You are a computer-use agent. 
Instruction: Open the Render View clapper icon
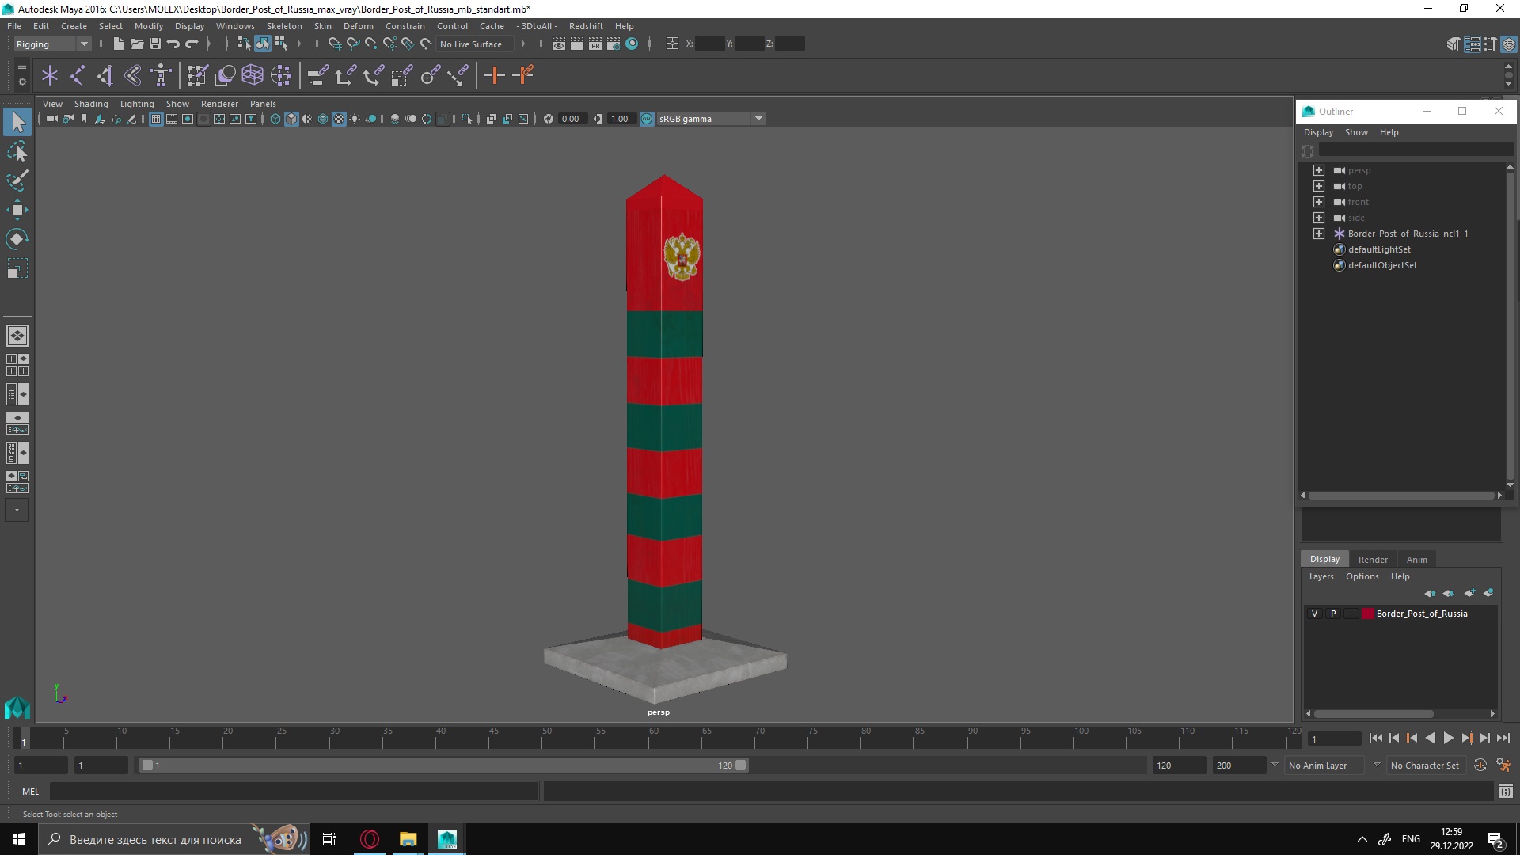[559, 44]
